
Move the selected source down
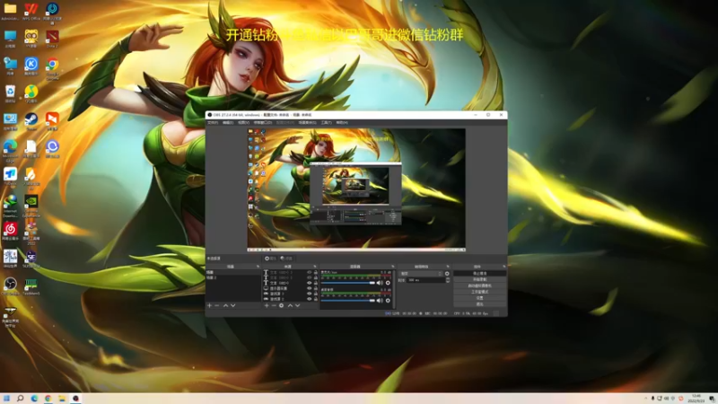point(298,305)
